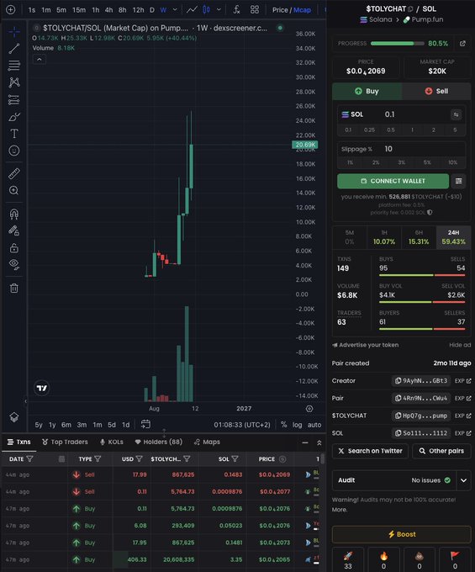Open the forecasting and measurement tools
475x572 pixels.
(13, 99)
